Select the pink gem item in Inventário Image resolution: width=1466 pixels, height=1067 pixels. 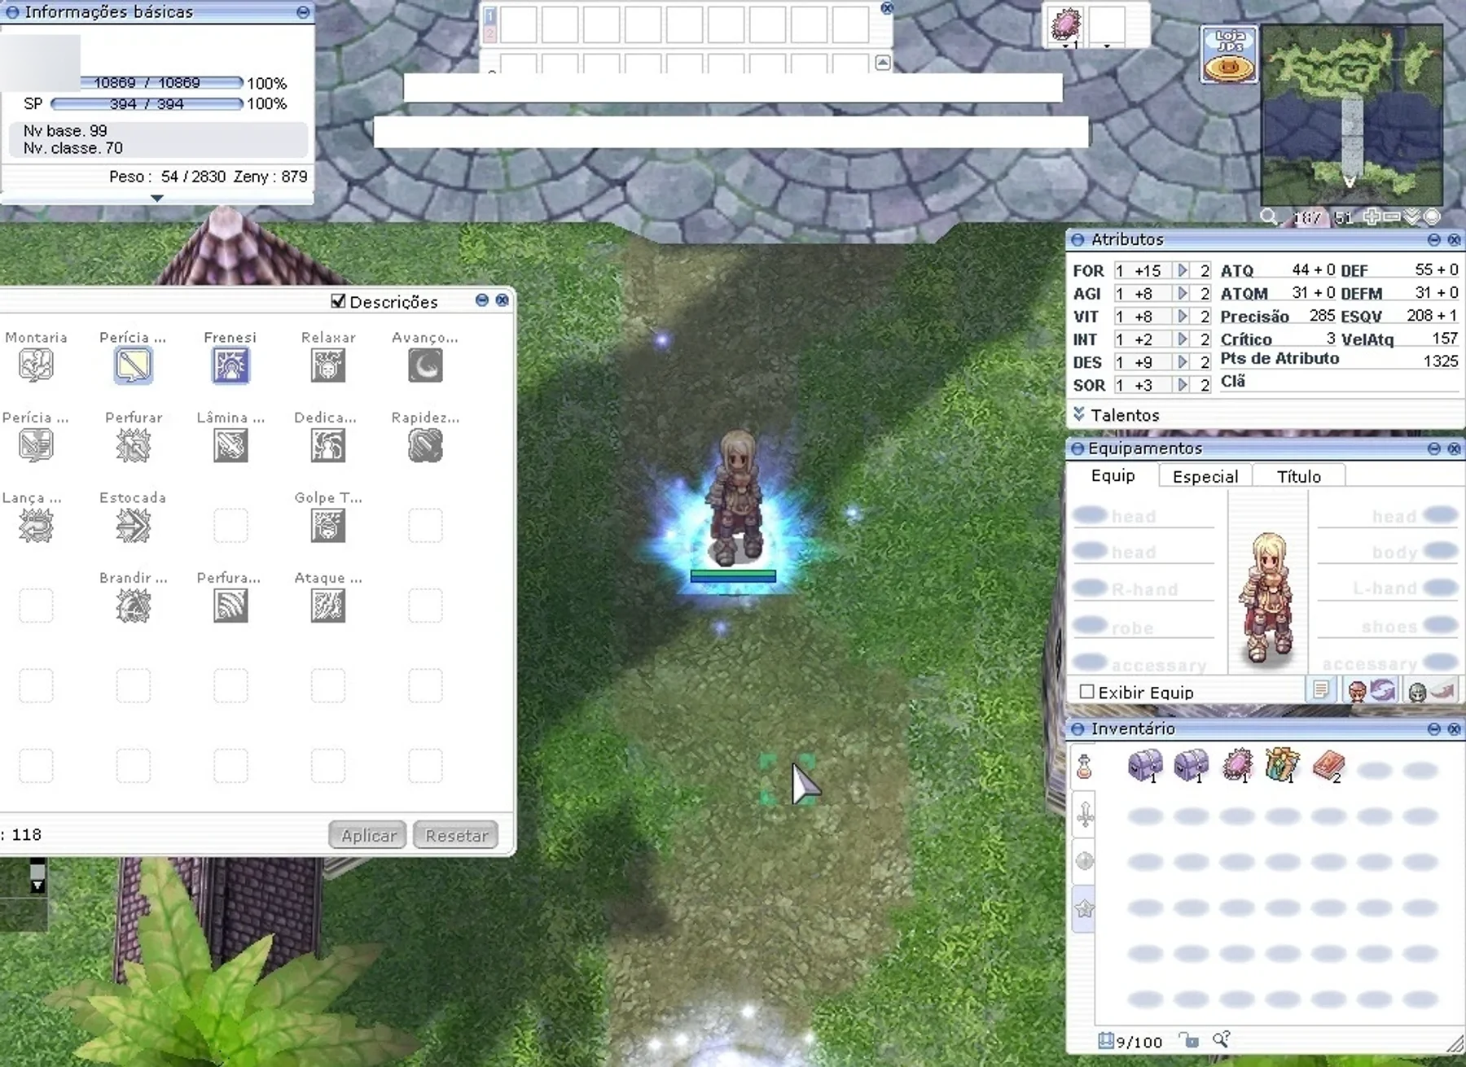pos(1237,766)
